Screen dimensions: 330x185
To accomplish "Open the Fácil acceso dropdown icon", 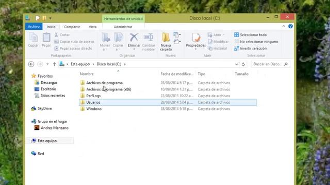I will tap(177, 41).
